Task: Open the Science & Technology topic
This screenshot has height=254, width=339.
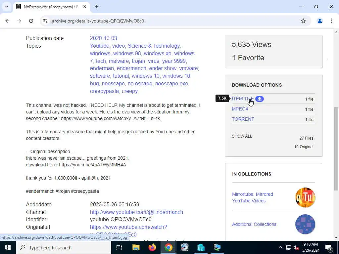Action: coord(154,46)
